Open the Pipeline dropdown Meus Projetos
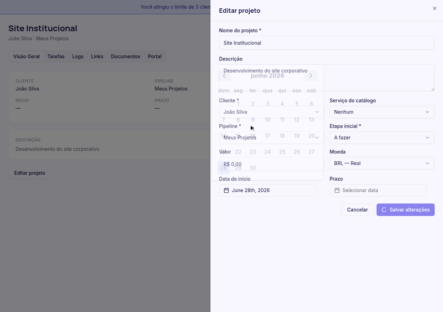The image size is (443, 312). tap(271, 137)
